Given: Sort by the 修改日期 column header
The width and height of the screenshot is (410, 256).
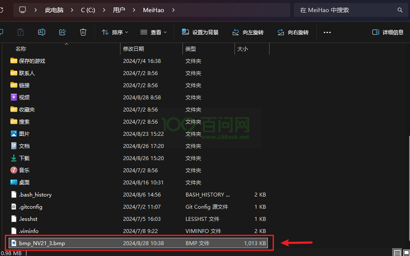Looking at the screenshot, I should tap(133, 49).
